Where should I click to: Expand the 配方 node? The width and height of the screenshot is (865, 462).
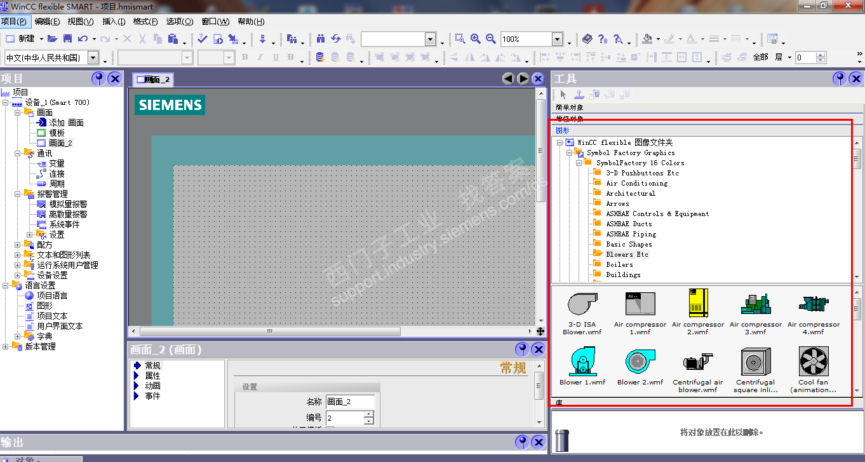pyautogui.click(x=18, y=245)
